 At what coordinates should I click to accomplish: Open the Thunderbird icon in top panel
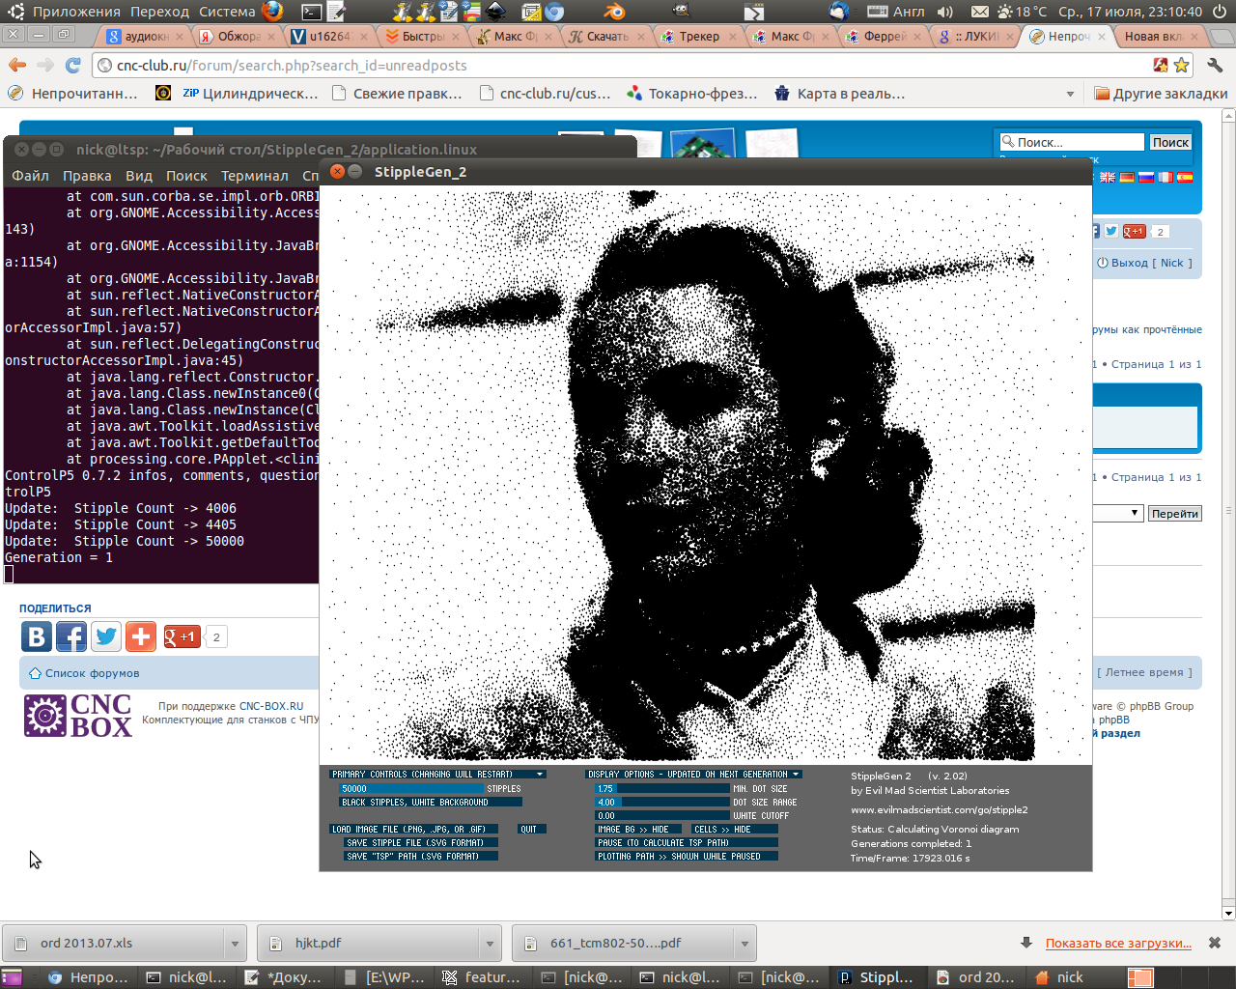point(838,12)
